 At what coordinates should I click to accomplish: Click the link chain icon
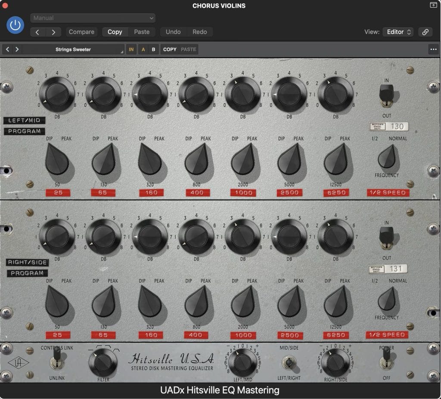click(425, 32)
